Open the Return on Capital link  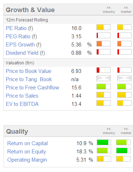[28, 143]
